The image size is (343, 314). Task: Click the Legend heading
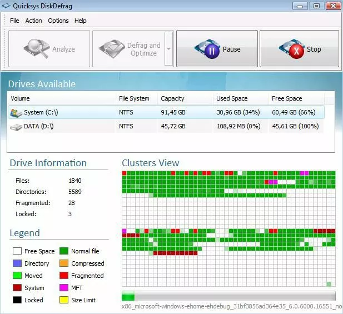(x=24, y=233)
